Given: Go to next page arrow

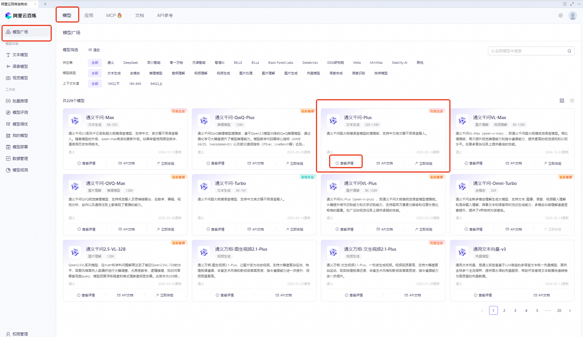Looking at the screenshot, I should click(570, 311).
